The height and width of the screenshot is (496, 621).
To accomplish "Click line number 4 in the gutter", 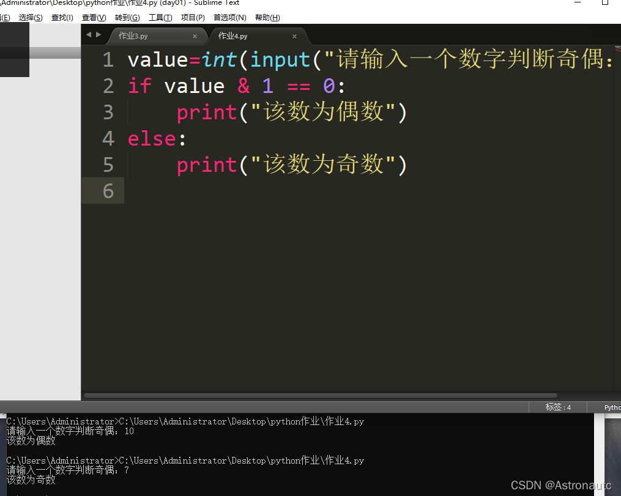I will tap(108, 139).
